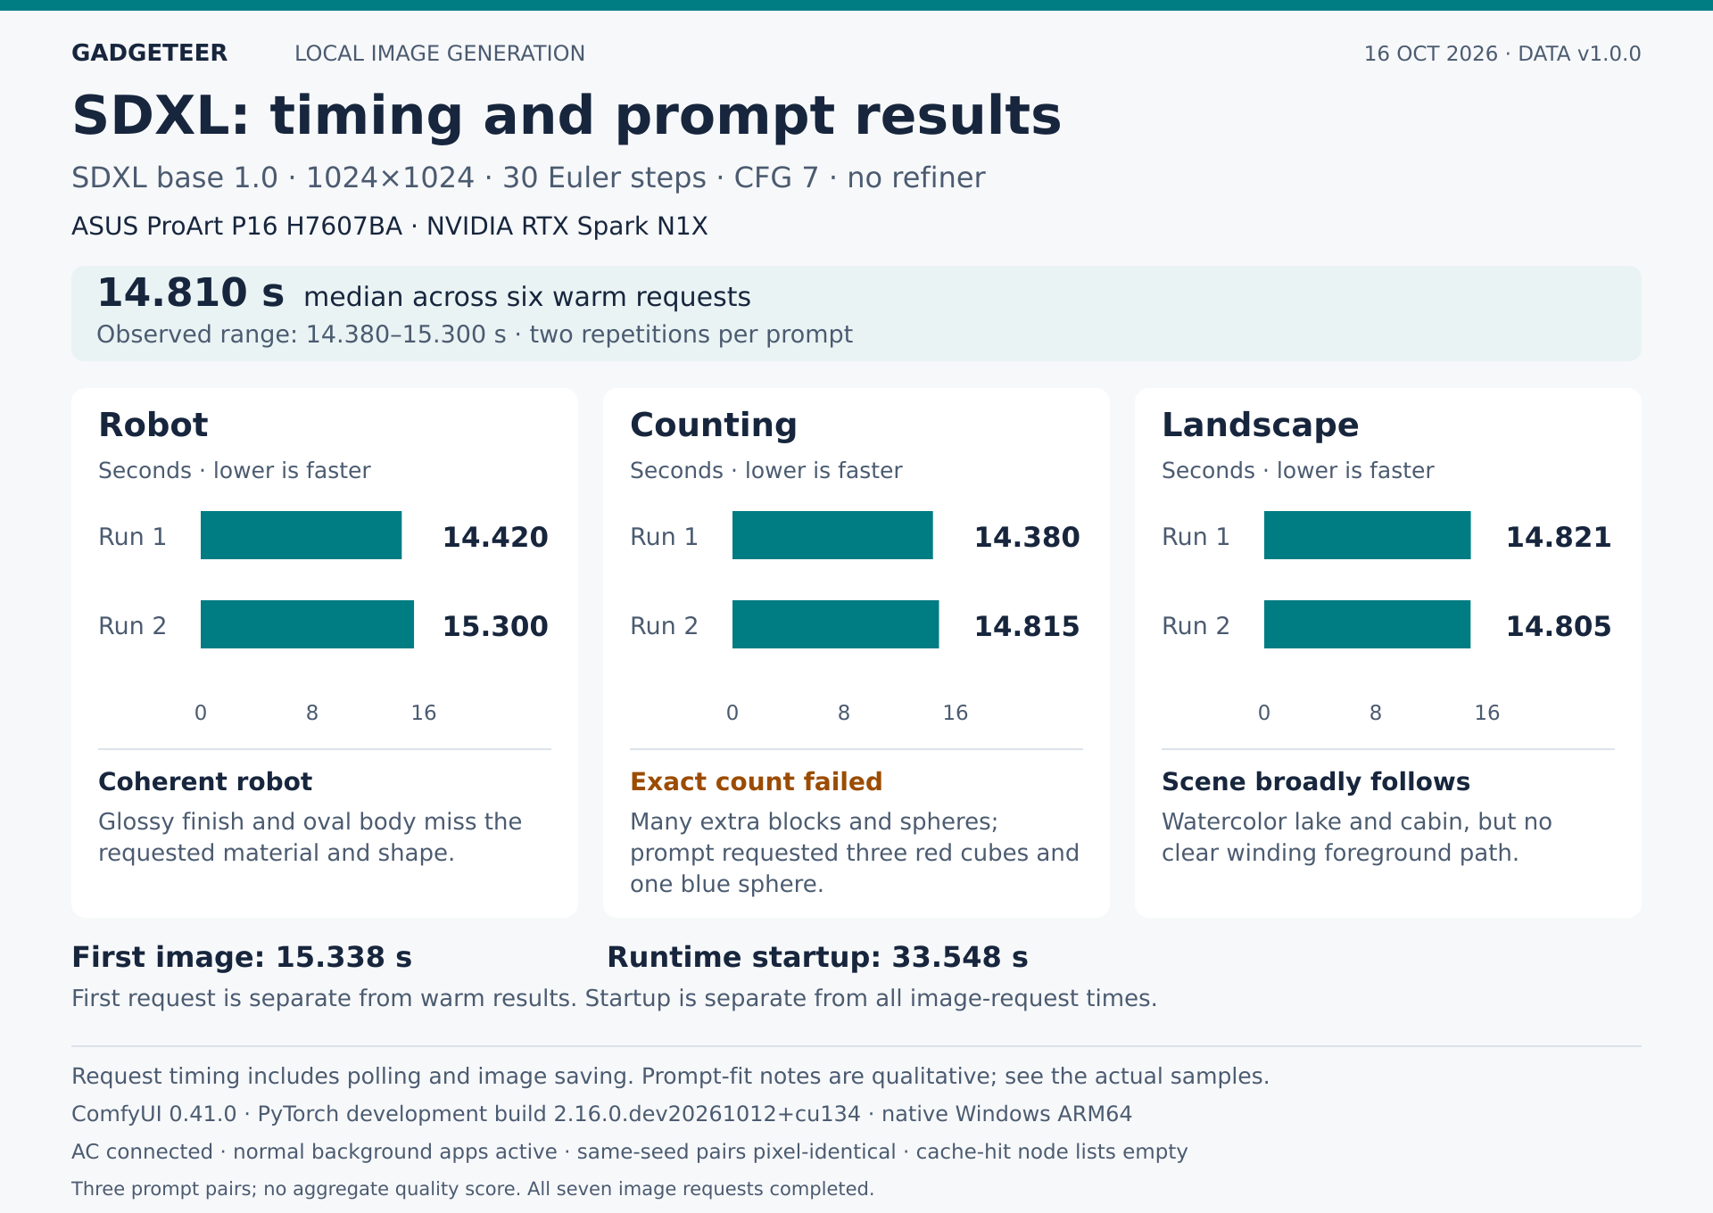Click the 15.300 value in Robot card
The image size is (1713, 1213).
tap(495, 626)
